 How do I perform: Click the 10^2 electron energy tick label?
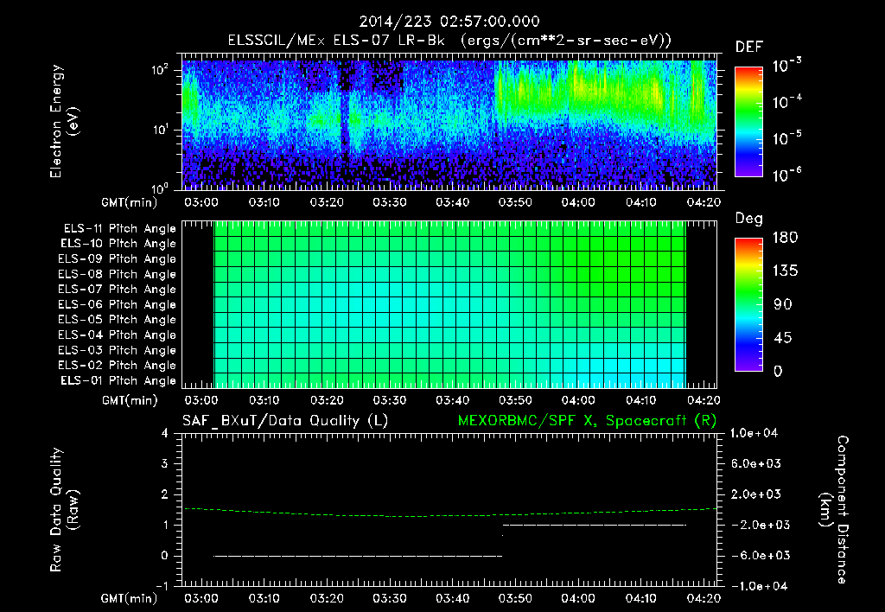coord(160,70)
